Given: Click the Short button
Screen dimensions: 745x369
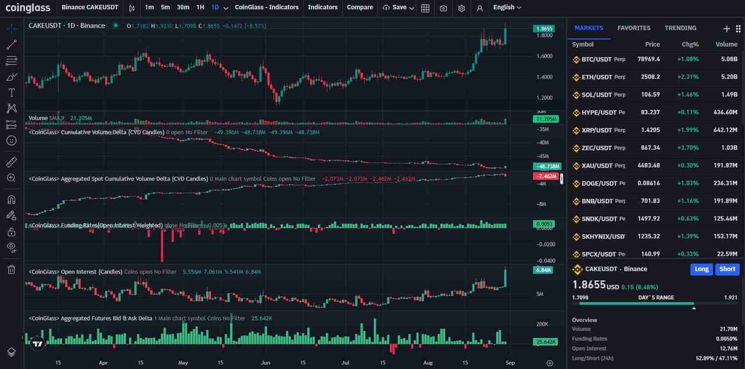Looking at the screenshot, I should (x=727, y=269).
